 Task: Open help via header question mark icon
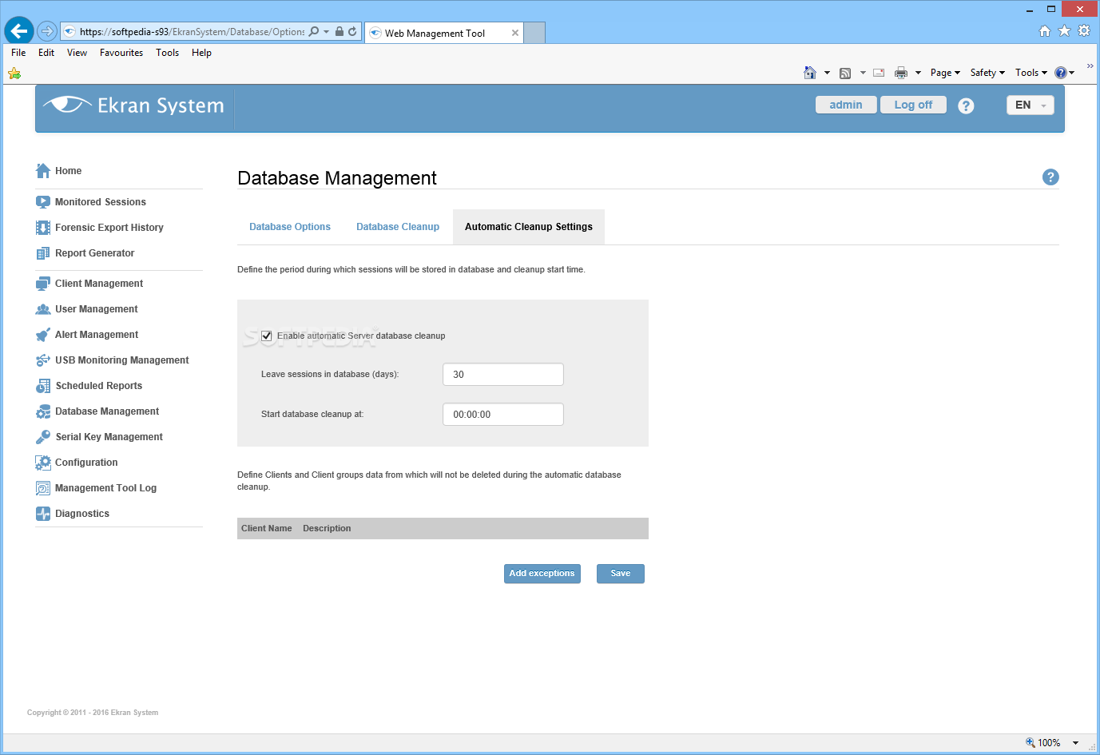tap(966, 105)
